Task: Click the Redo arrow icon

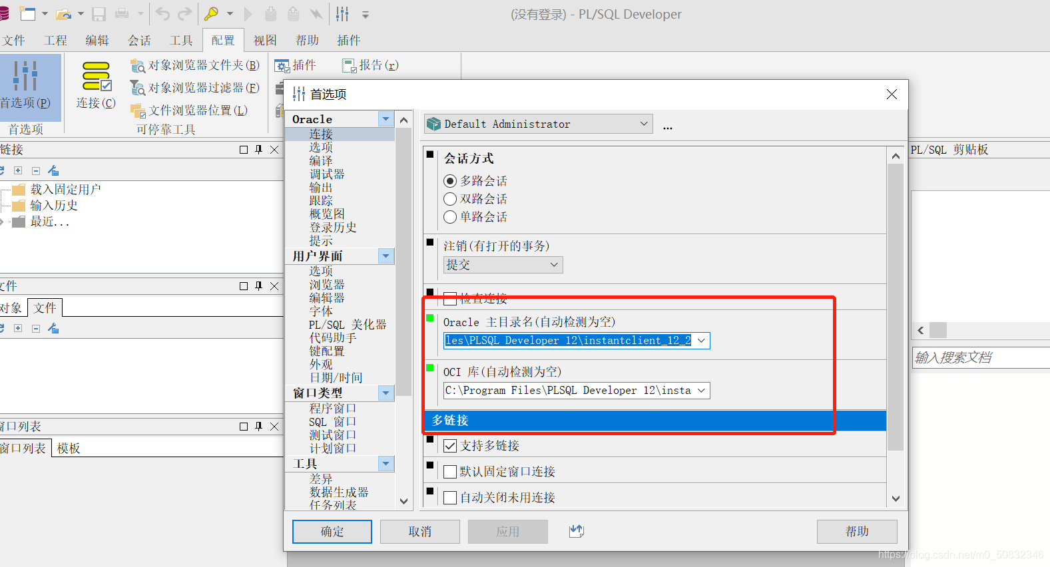Action: (x=184, y=13)
